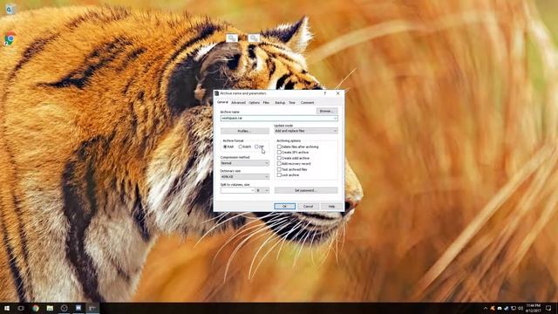
Task: Open File Explorer from the taskbar
Action: pos(50,308)
